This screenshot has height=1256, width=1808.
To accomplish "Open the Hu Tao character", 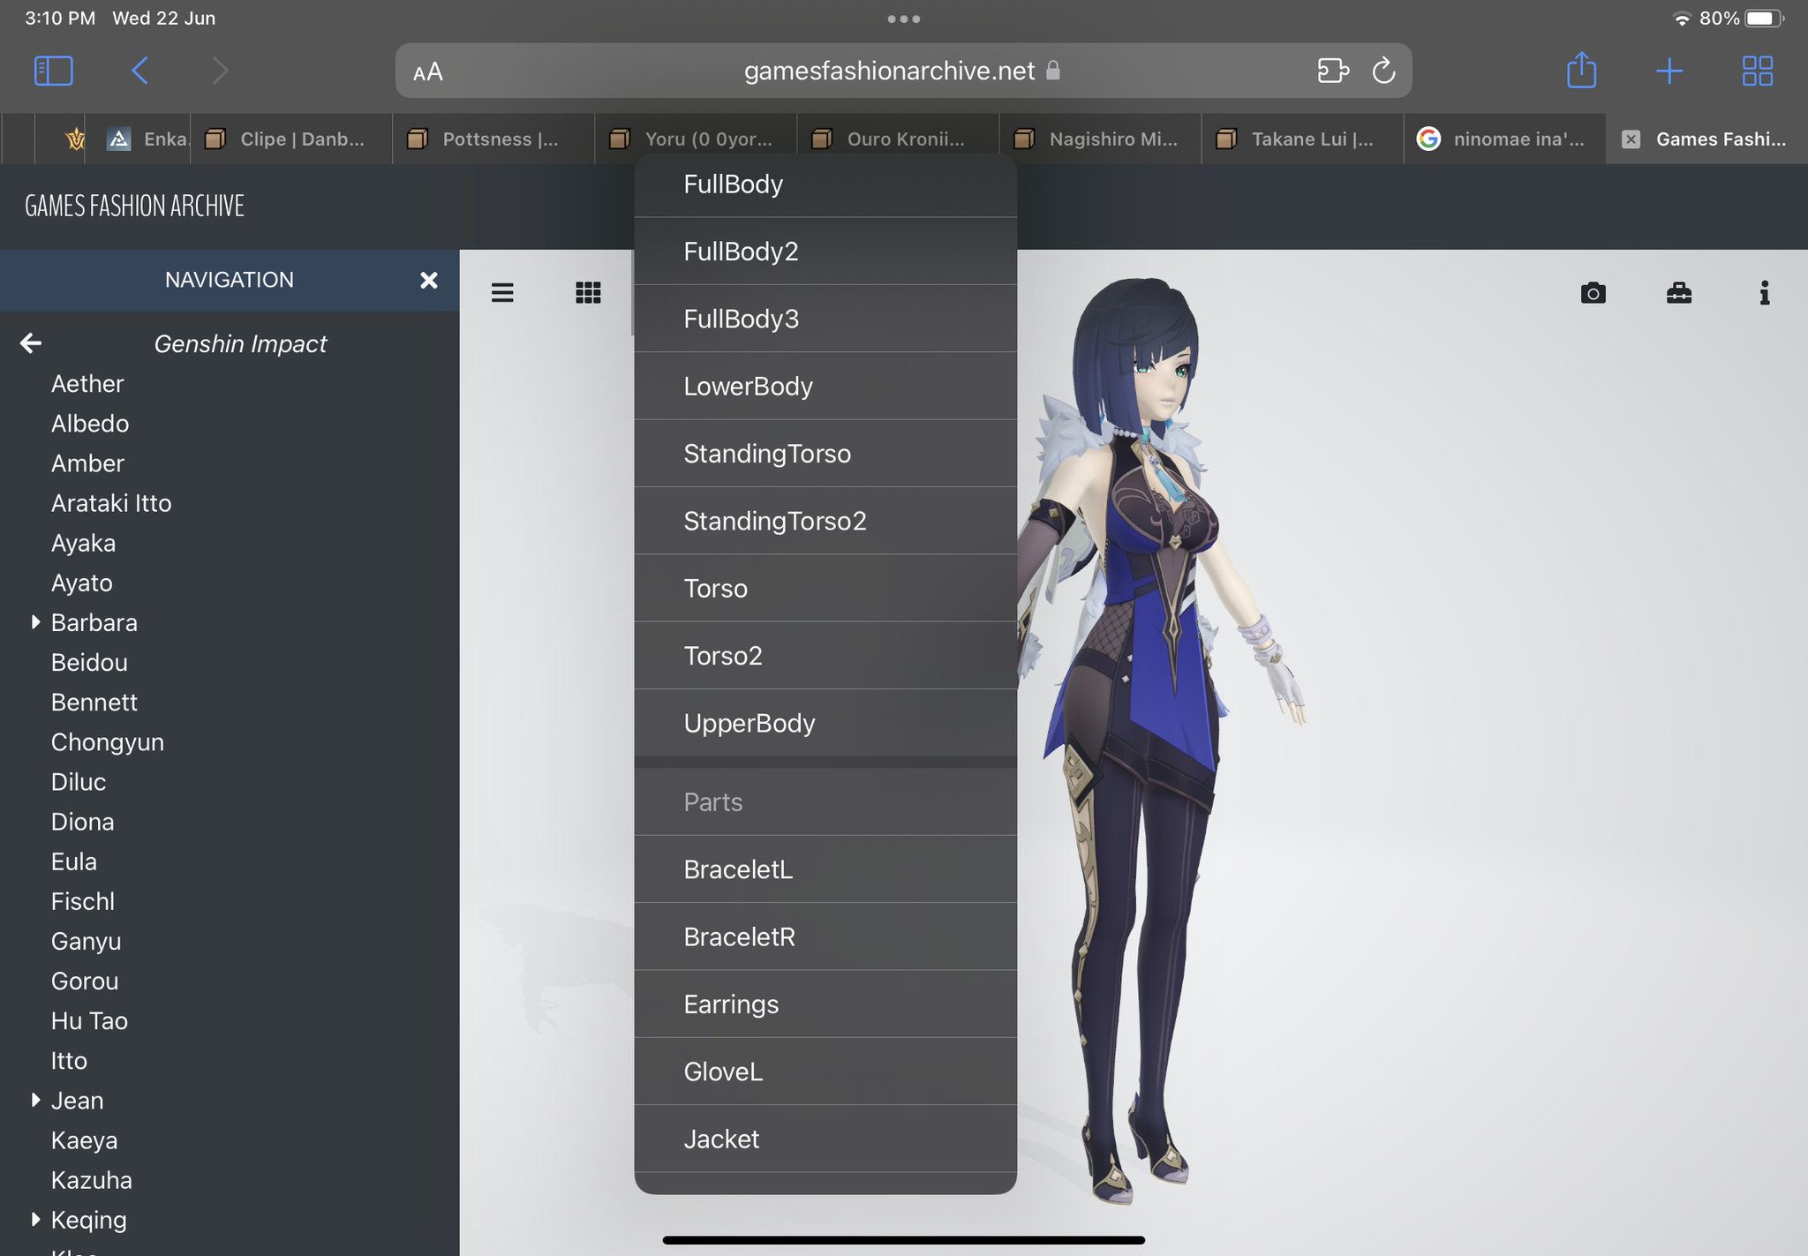I will click(x=89, y=1021).
